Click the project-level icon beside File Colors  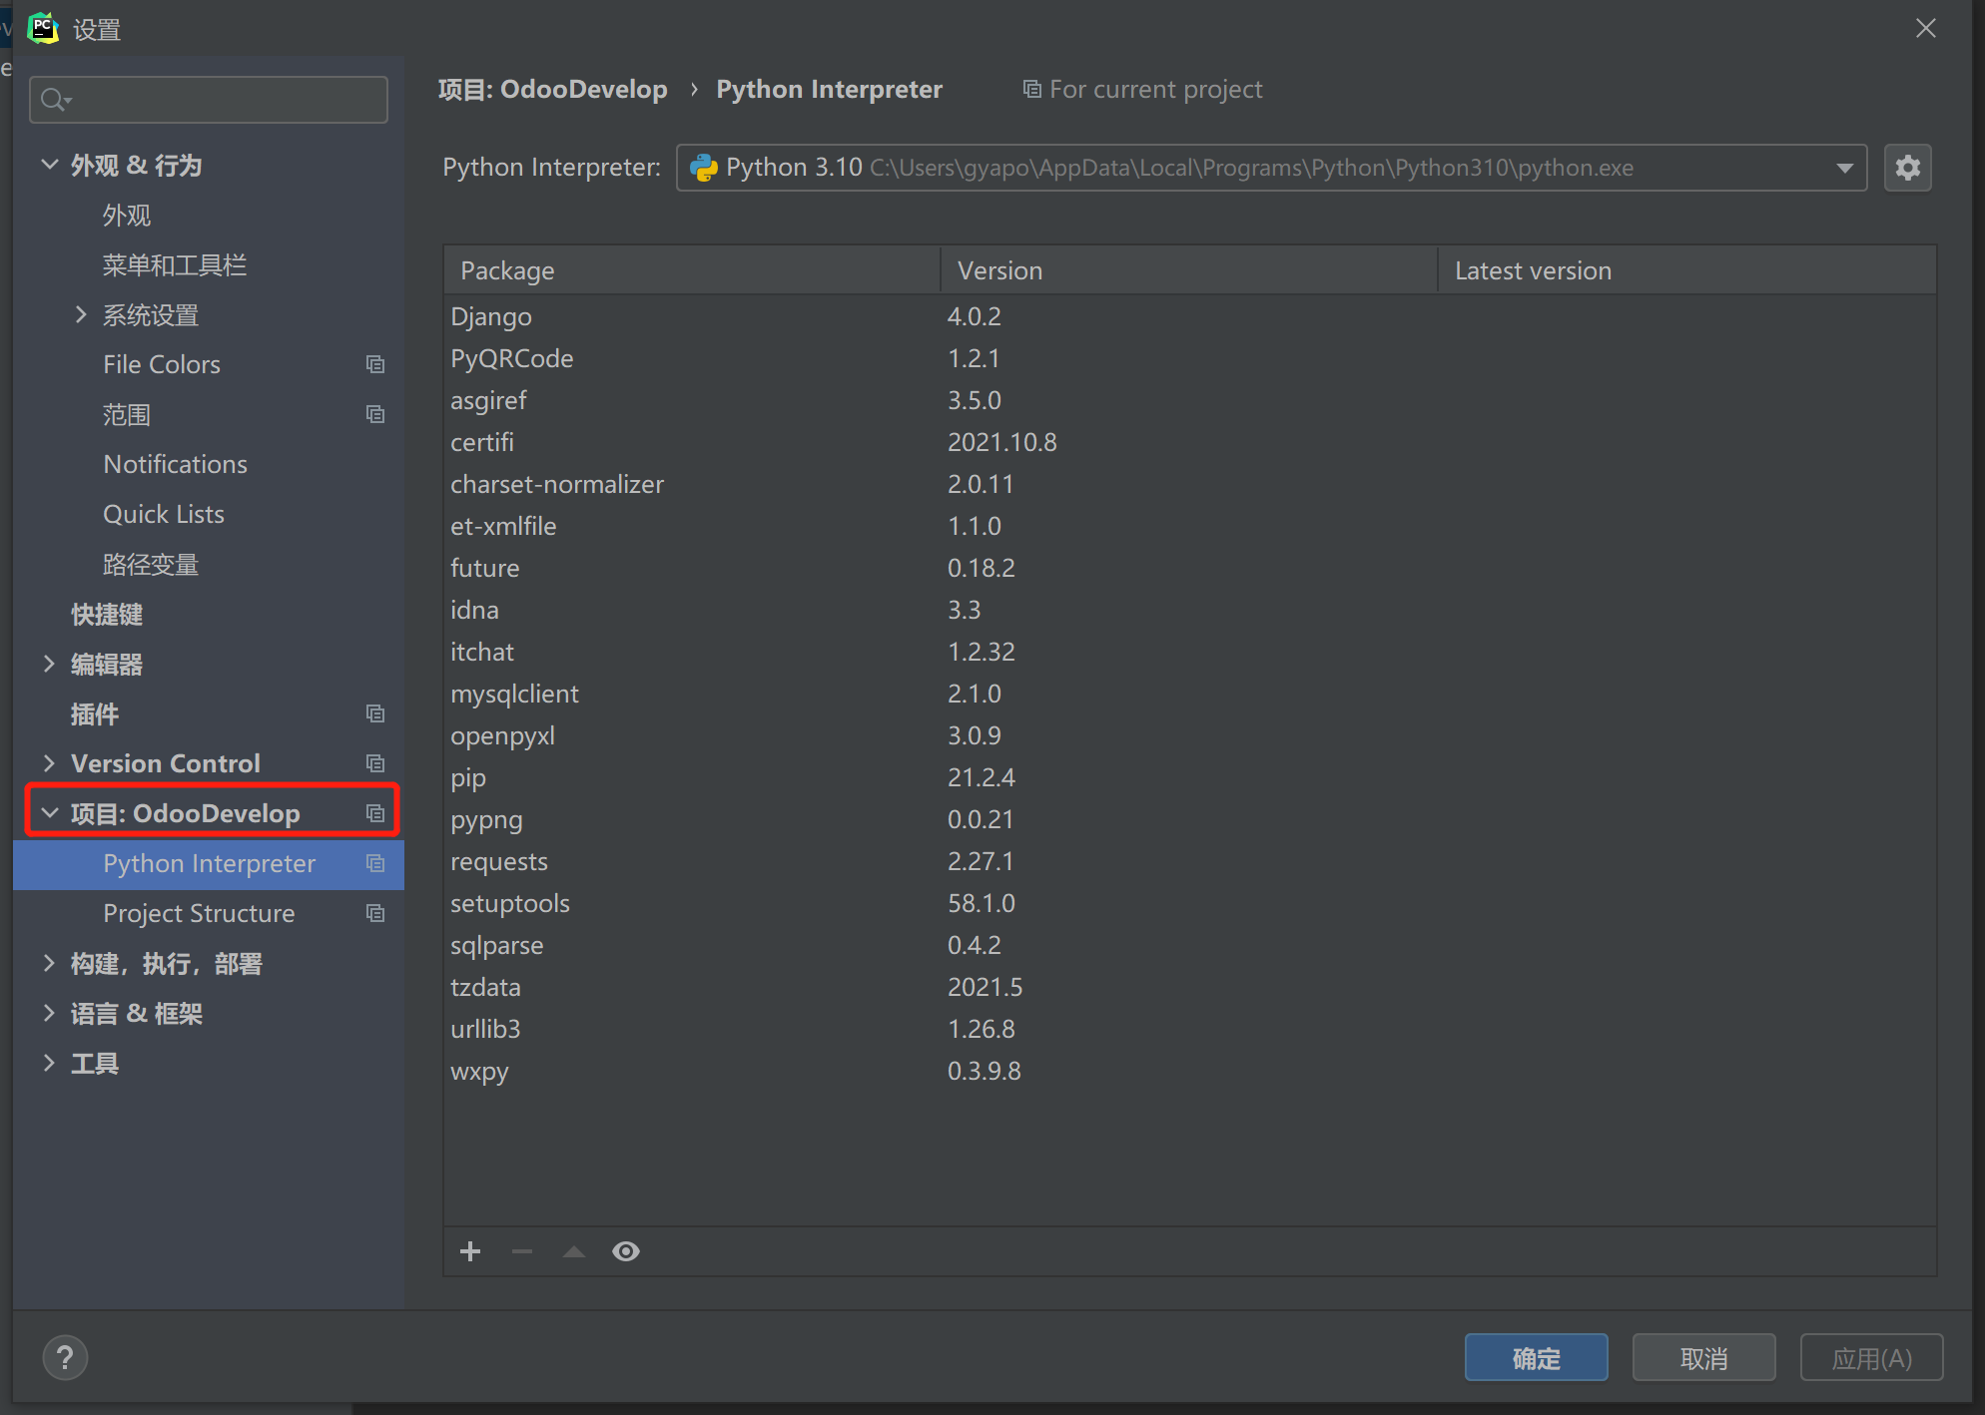click(x=375, y=364)
